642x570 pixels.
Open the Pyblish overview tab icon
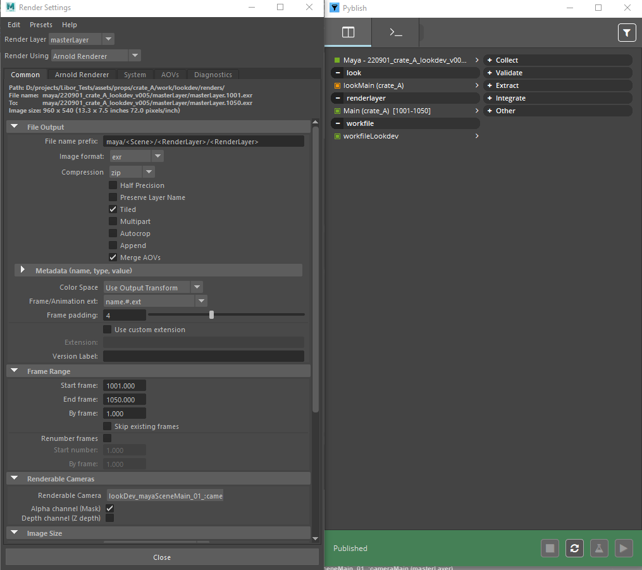coord(348,32)
